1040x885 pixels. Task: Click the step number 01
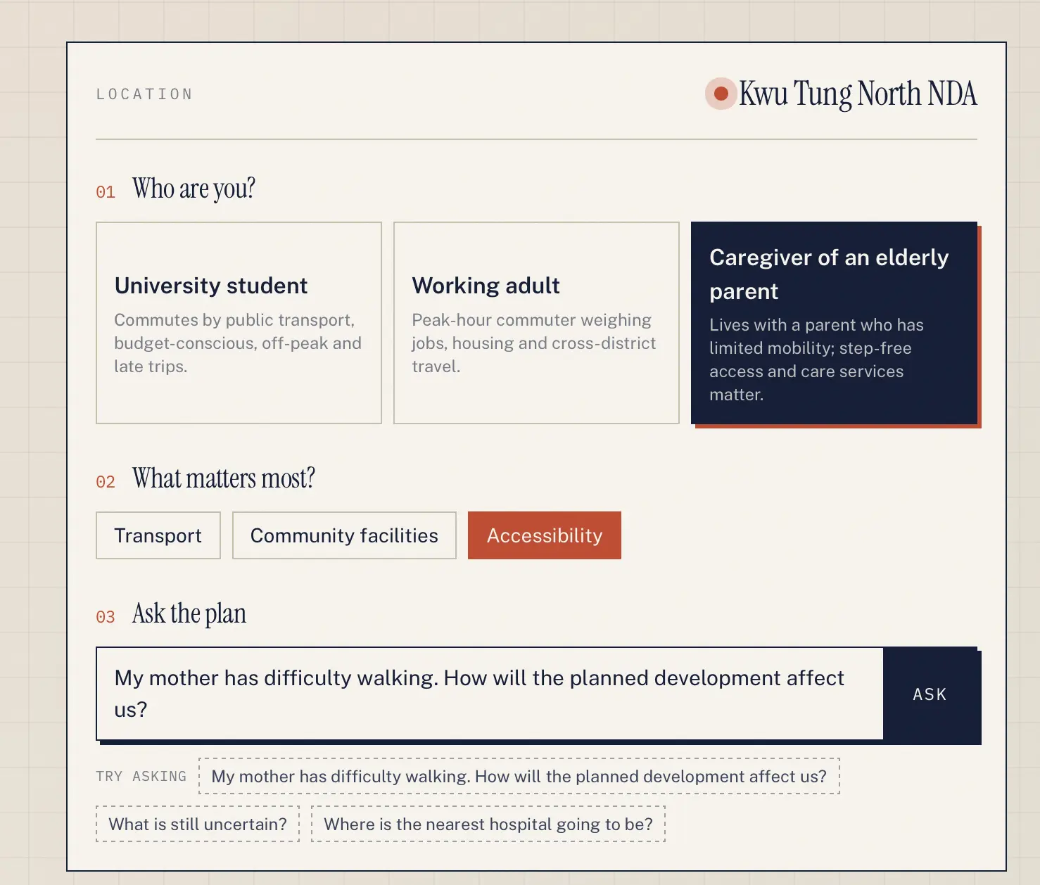pyautogui.click(x=106, y=192)
